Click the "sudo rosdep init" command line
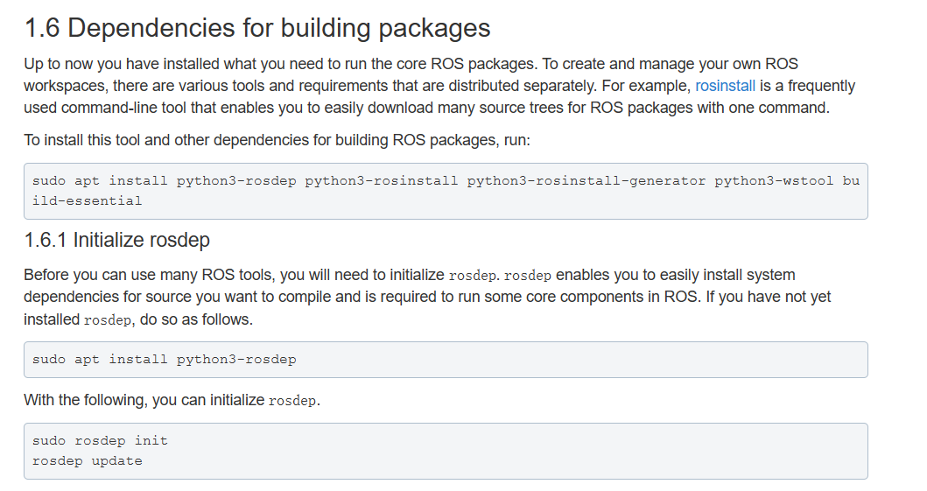Image resolution: width=927 pixels, height=491 pixels. 100,440
